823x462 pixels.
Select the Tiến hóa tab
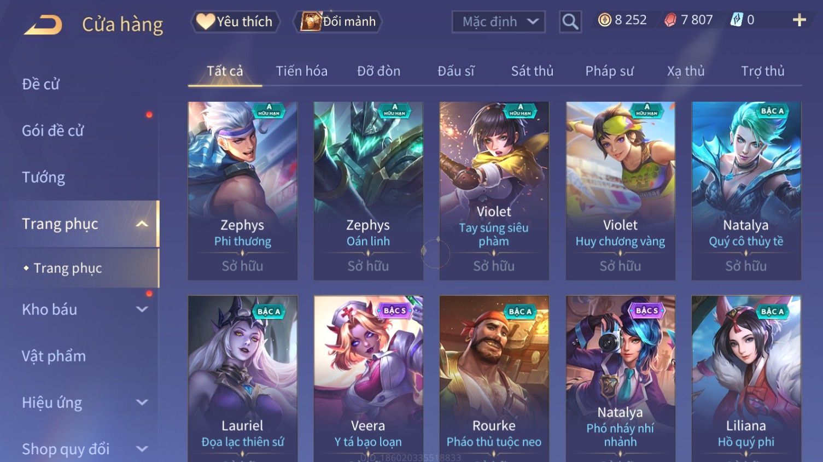pos(301,71)
